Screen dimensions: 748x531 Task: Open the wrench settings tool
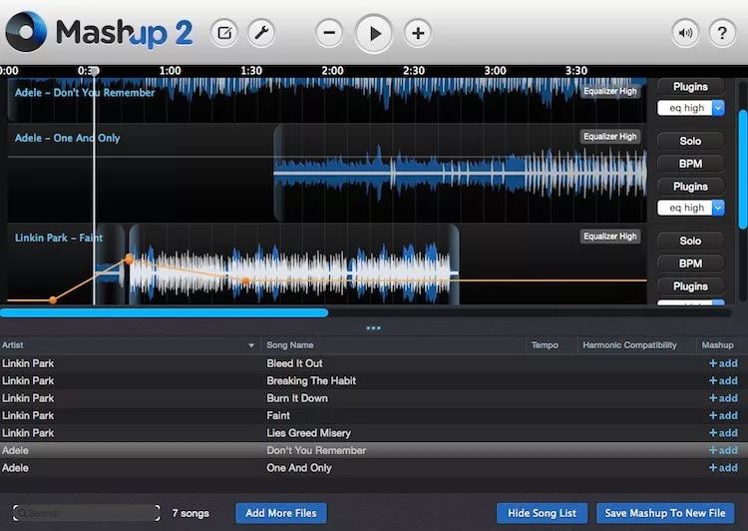260,33
